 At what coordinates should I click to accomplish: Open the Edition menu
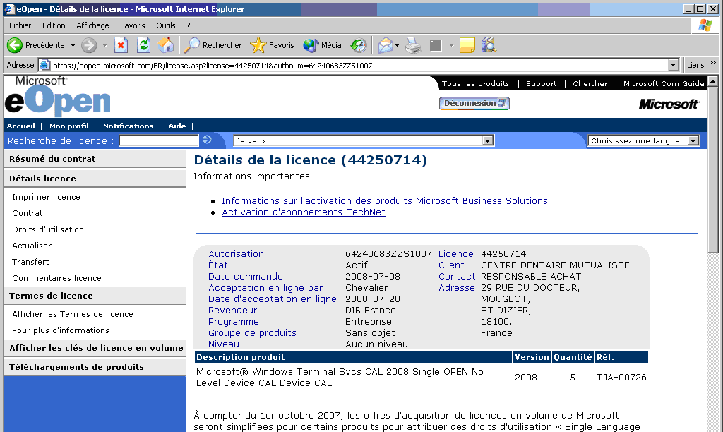click(54, 25)
